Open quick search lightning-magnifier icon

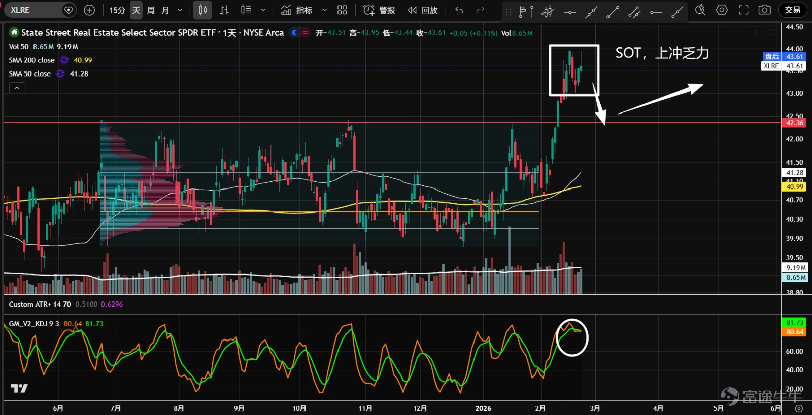[700, 10]
